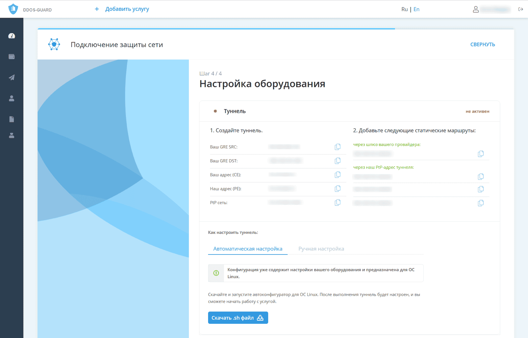Click the network protection hexagon icon
528x338 pixels.
tap(54, 44)
